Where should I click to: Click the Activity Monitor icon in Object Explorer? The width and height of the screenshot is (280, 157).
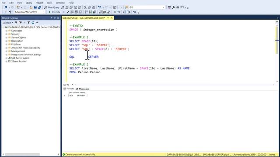(37, 23)
